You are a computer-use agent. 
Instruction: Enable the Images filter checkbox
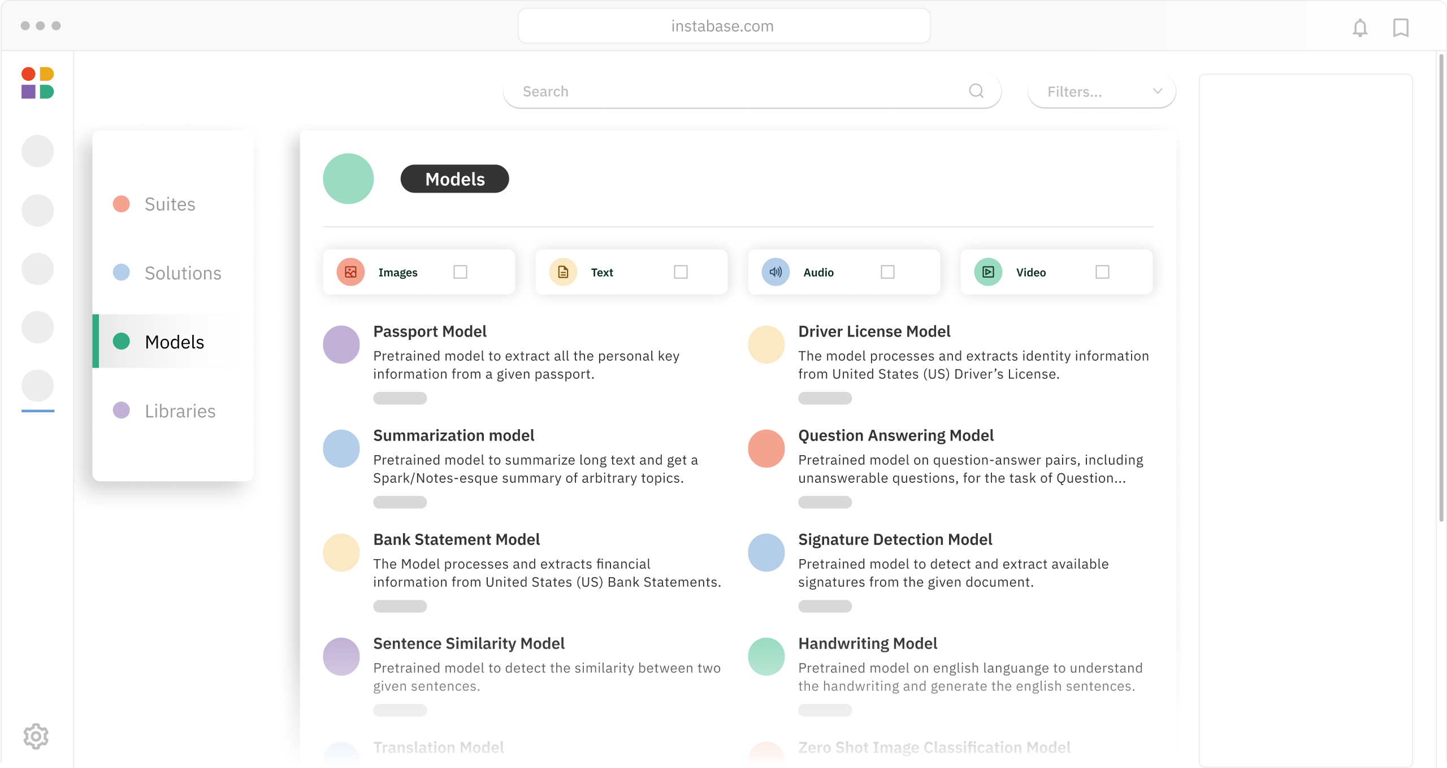(x=460, y=272)
